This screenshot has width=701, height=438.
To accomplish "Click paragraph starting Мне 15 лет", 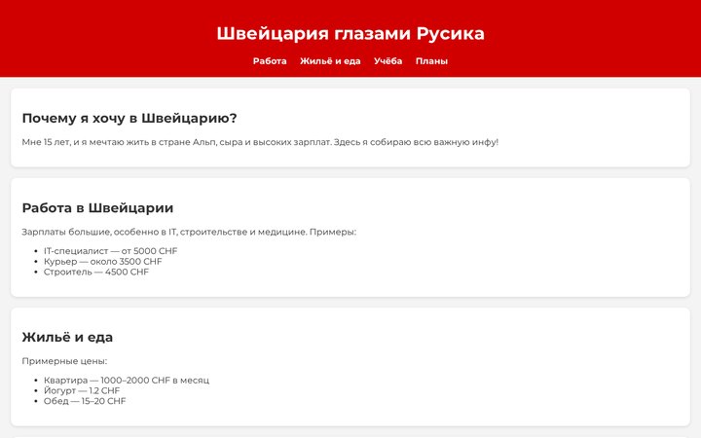I will point(260,142).
